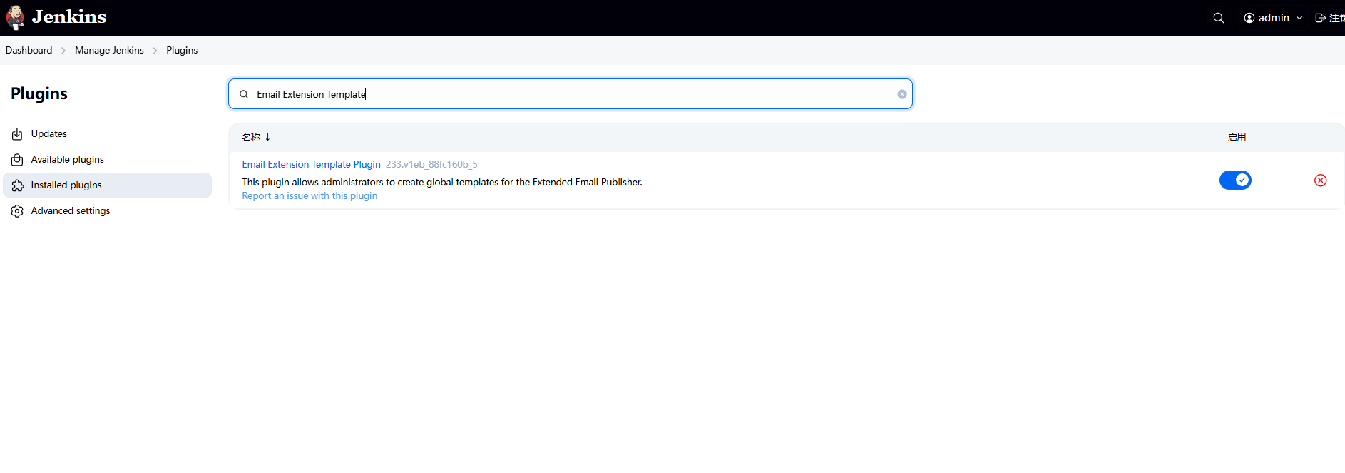Click the Available plugins bag icon
Screen dimensions: 1345x473
tap(17, 160)
